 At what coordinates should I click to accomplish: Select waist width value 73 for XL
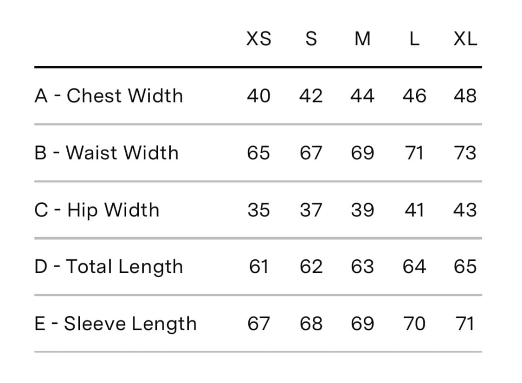[465, 153]
